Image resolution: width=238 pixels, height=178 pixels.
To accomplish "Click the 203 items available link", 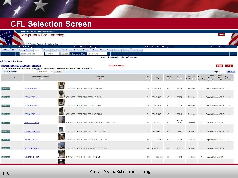I will pos(38,69).
